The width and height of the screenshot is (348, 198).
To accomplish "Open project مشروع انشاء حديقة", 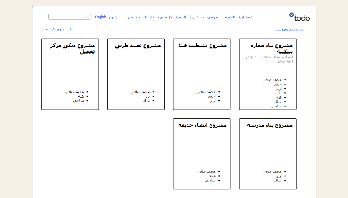I will click(203, 125).
